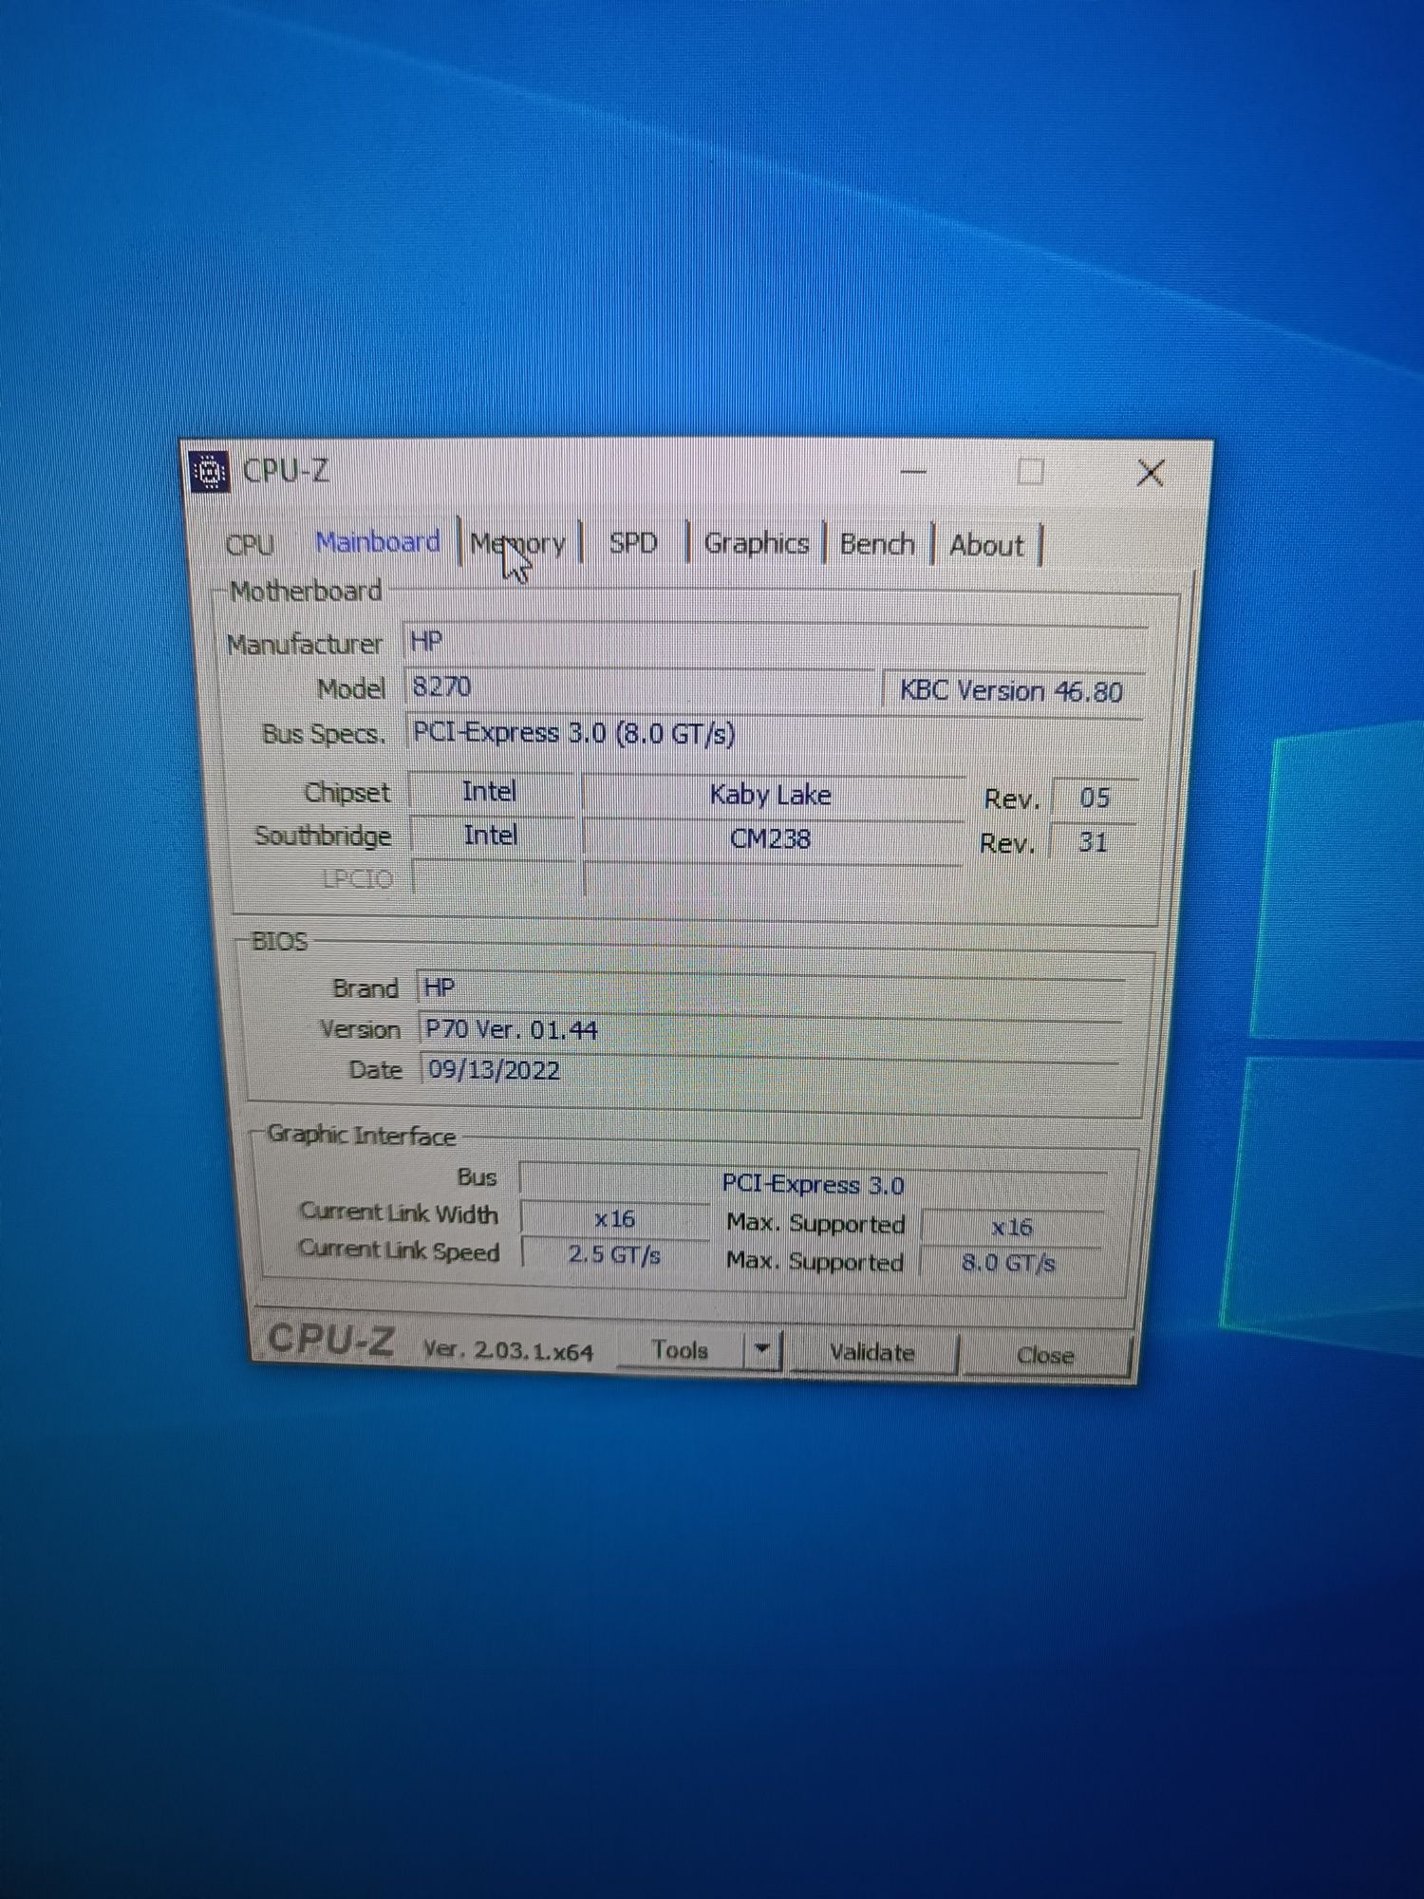Open the SPD tab

tap(633, 543)
